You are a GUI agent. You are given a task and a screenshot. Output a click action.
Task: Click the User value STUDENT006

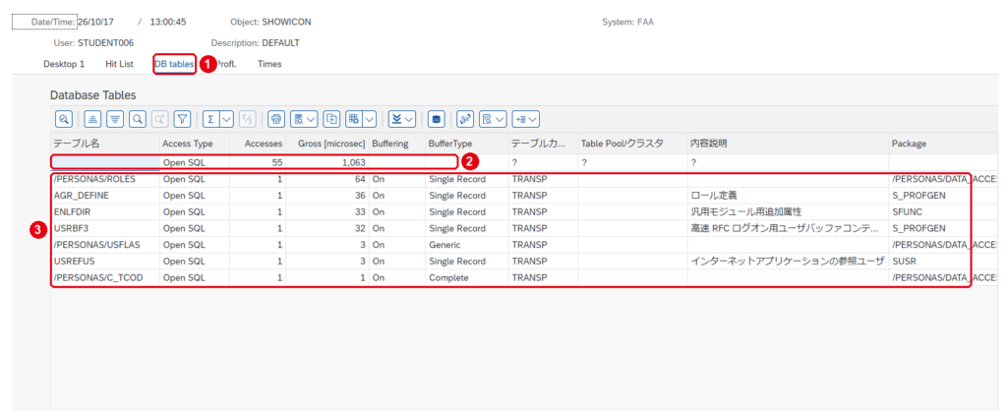(106, 43)
